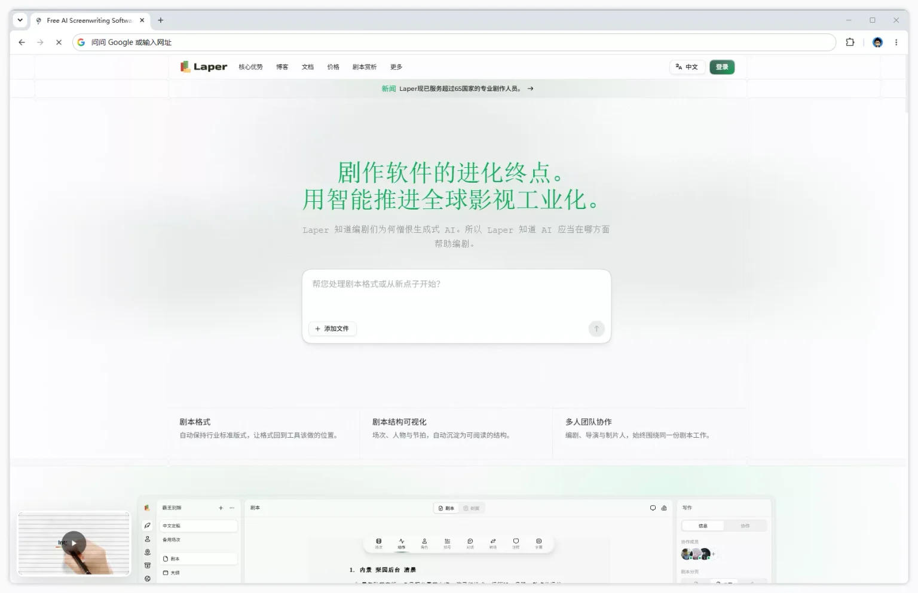Expand the 更多 menu
The image size is (918, 593).
[396, 67]
